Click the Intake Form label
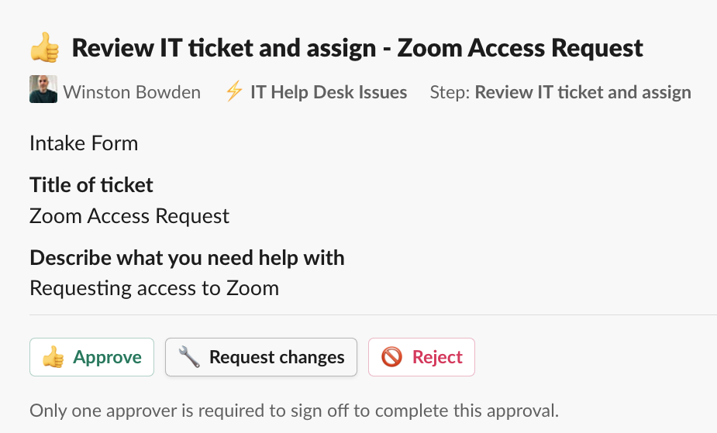The width and height of the screenshot is (717, 433). click(x=84, y=143)
